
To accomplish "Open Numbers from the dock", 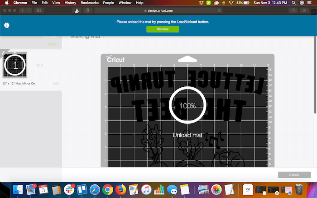I will click(x=159, y=190).
